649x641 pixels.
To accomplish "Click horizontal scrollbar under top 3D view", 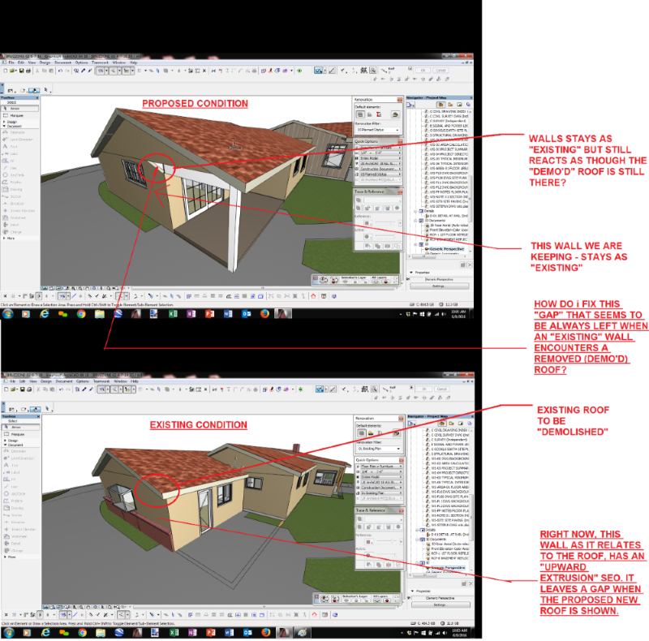I will coord(260,288).
